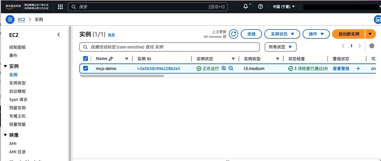Click the 状态检查 column header

tap(297, 59)
